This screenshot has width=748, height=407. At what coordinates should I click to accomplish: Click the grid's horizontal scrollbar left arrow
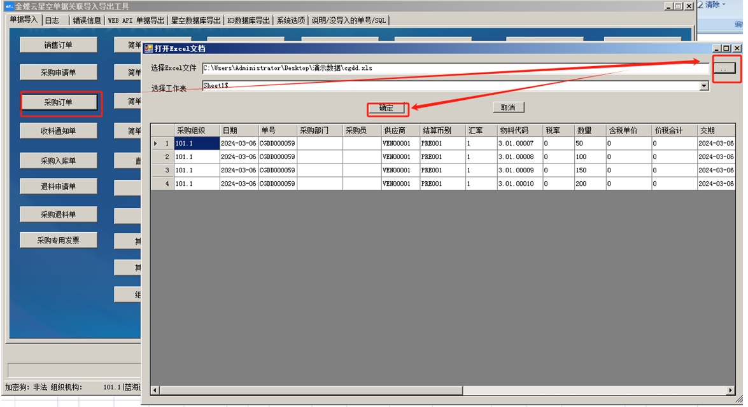tap(155, 390)
